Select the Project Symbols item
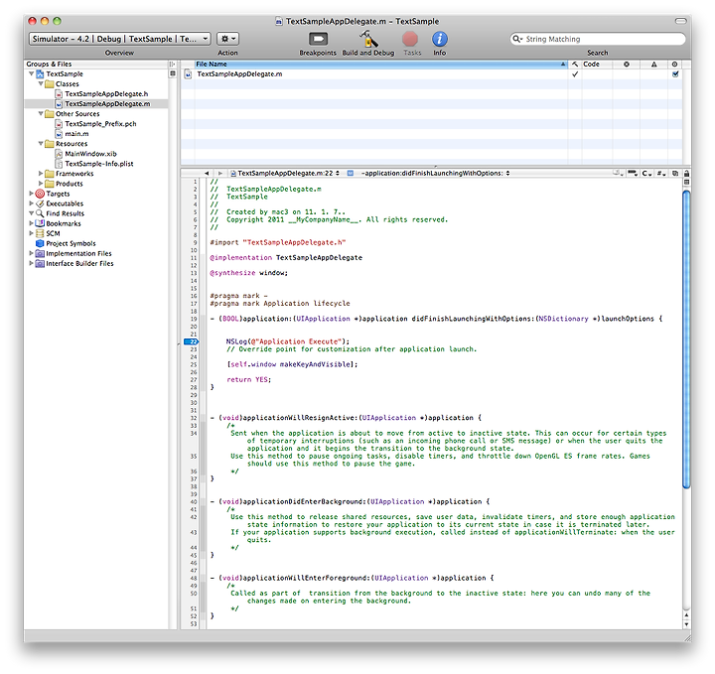715x674 pixels. point(71,243)
